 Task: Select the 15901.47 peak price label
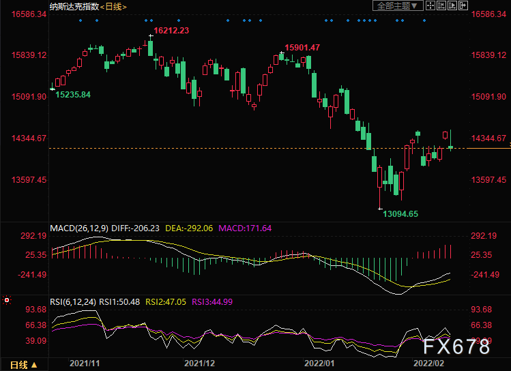(x=302, y=48)
